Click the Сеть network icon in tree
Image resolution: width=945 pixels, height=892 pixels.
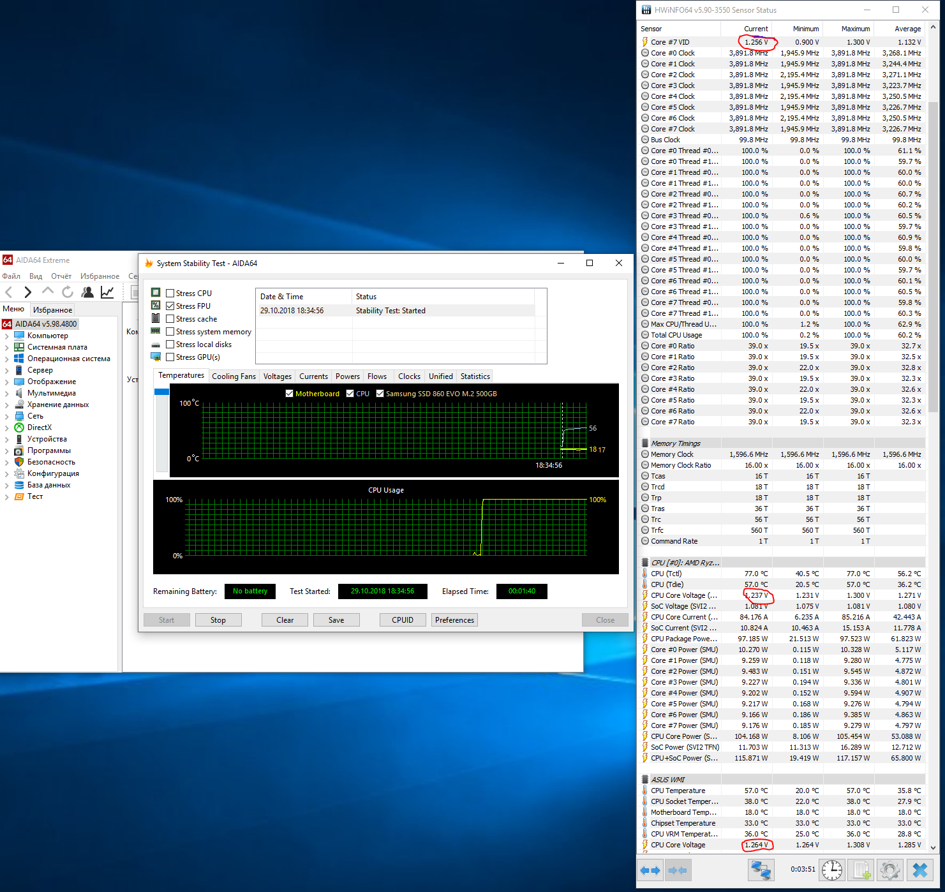point(19,416)
